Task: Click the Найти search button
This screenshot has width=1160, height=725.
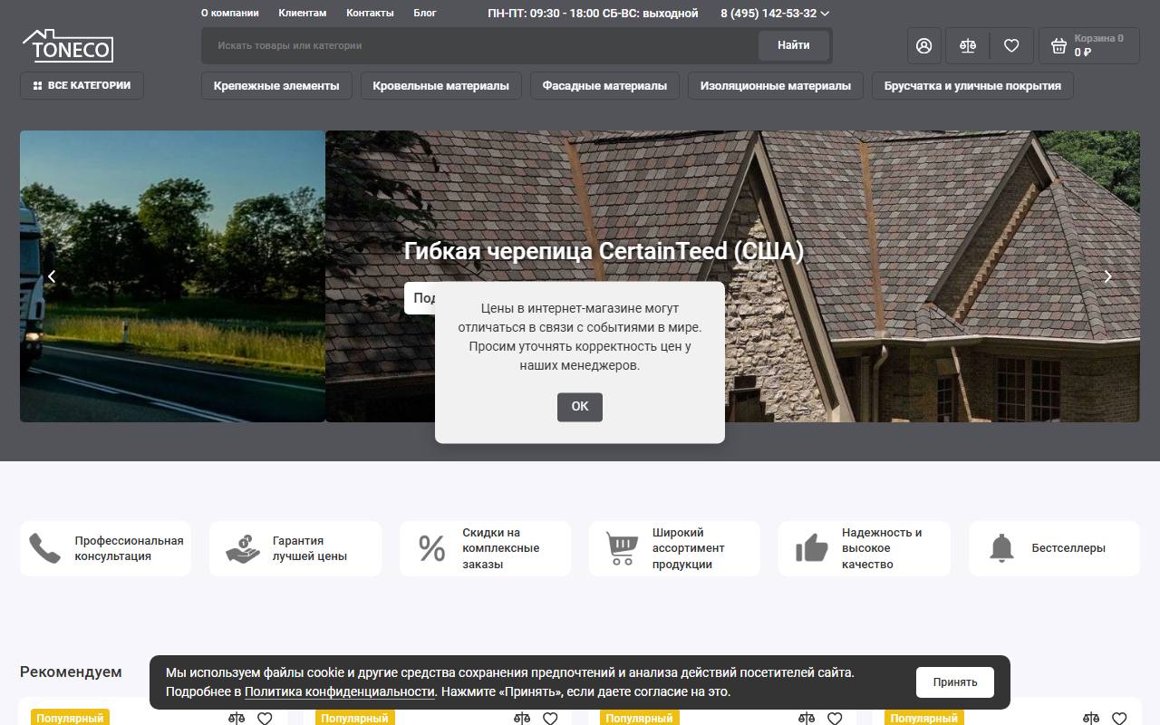Action: pyautogui.click(x=793, y=45)
